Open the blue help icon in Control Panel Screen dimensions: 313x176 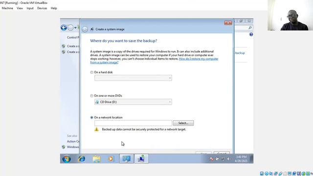(x=251, y=35)
